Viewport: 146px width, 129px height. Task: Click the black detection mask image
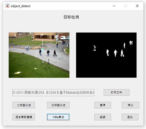(x=106, y=55)
